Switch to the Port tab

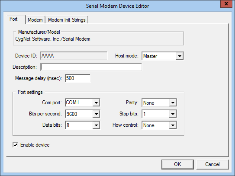pos(16,19)
